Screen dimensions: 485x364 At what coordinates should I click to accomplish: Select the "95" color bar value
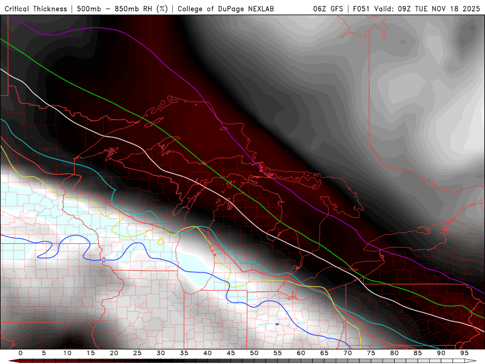click(x=464, y=353)
